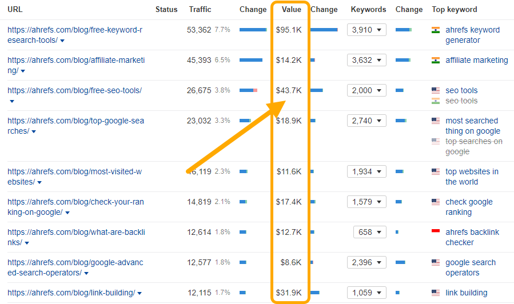514x304 pixels.
Task: Click the US flag next to "top websites in the world"
Action: pos(436,171)
